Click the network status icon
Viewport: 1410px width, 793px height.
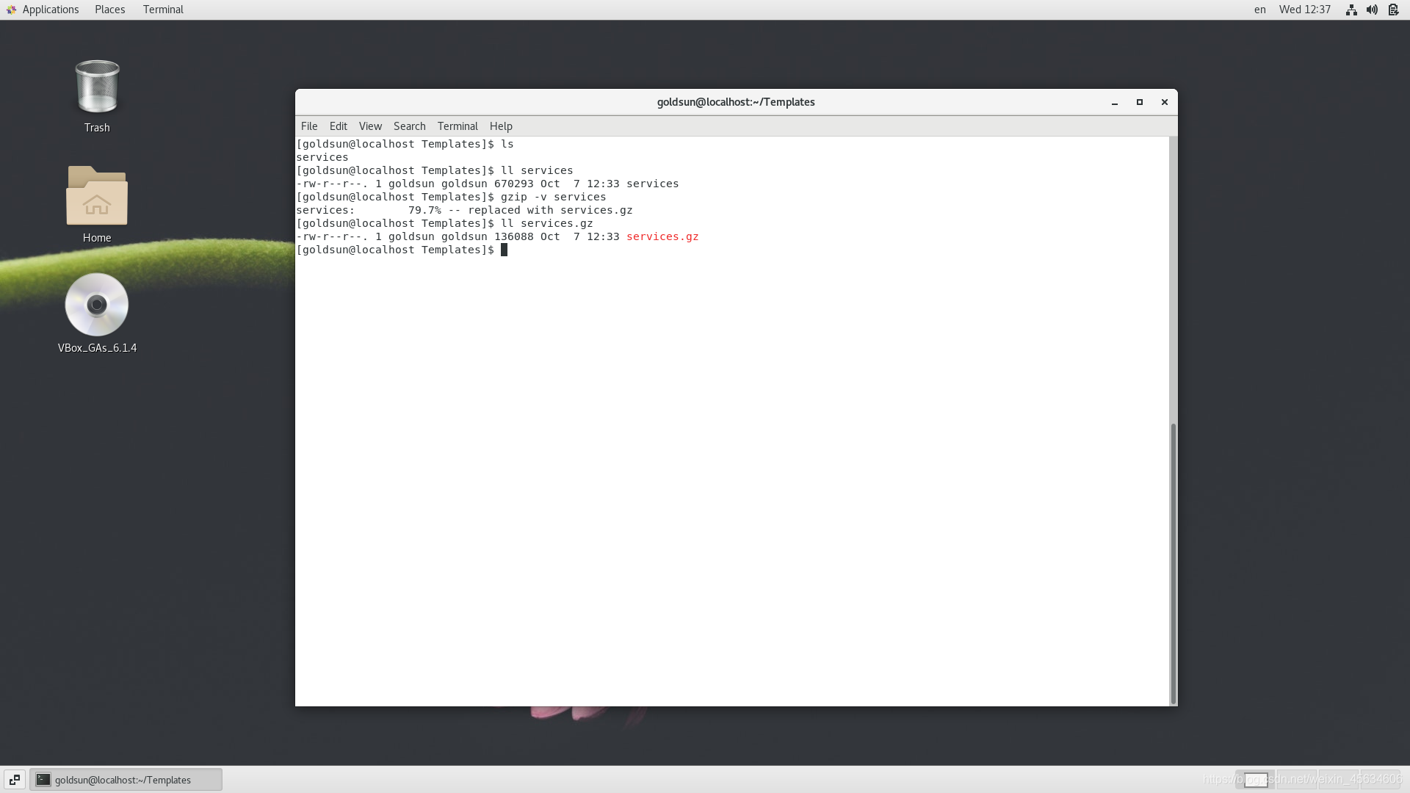1351,9
